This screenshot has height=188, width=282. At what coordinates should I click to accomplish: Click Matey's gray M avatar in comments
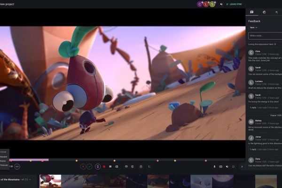(251, 122)
